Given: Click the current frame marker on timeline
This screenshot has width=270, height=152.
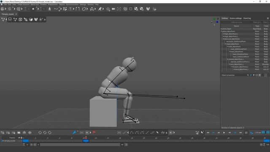Looking at the screenshot, I should 86,138.
